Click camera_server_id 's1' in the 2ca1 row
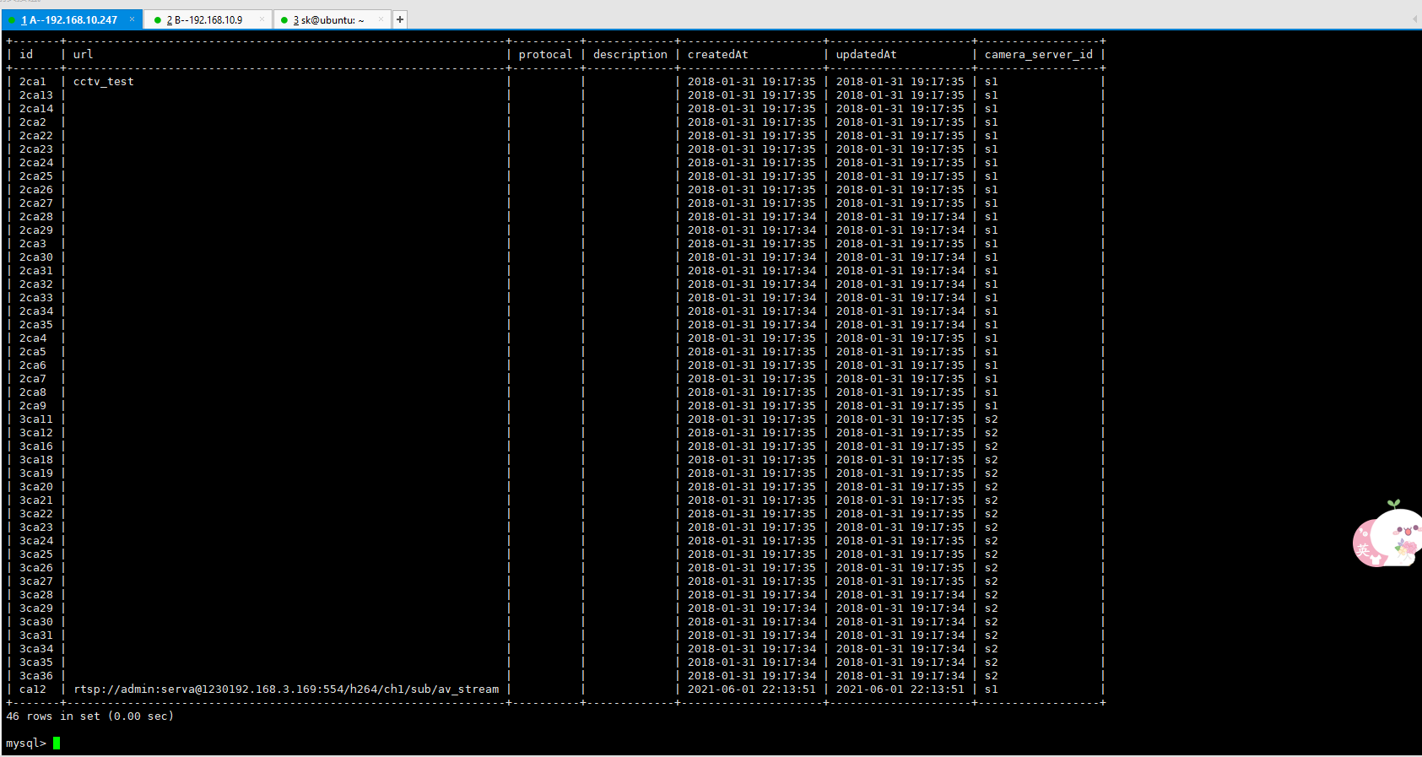Viewport: 1422px width, 757px height. pyautogui.click(x=991, y=82)
